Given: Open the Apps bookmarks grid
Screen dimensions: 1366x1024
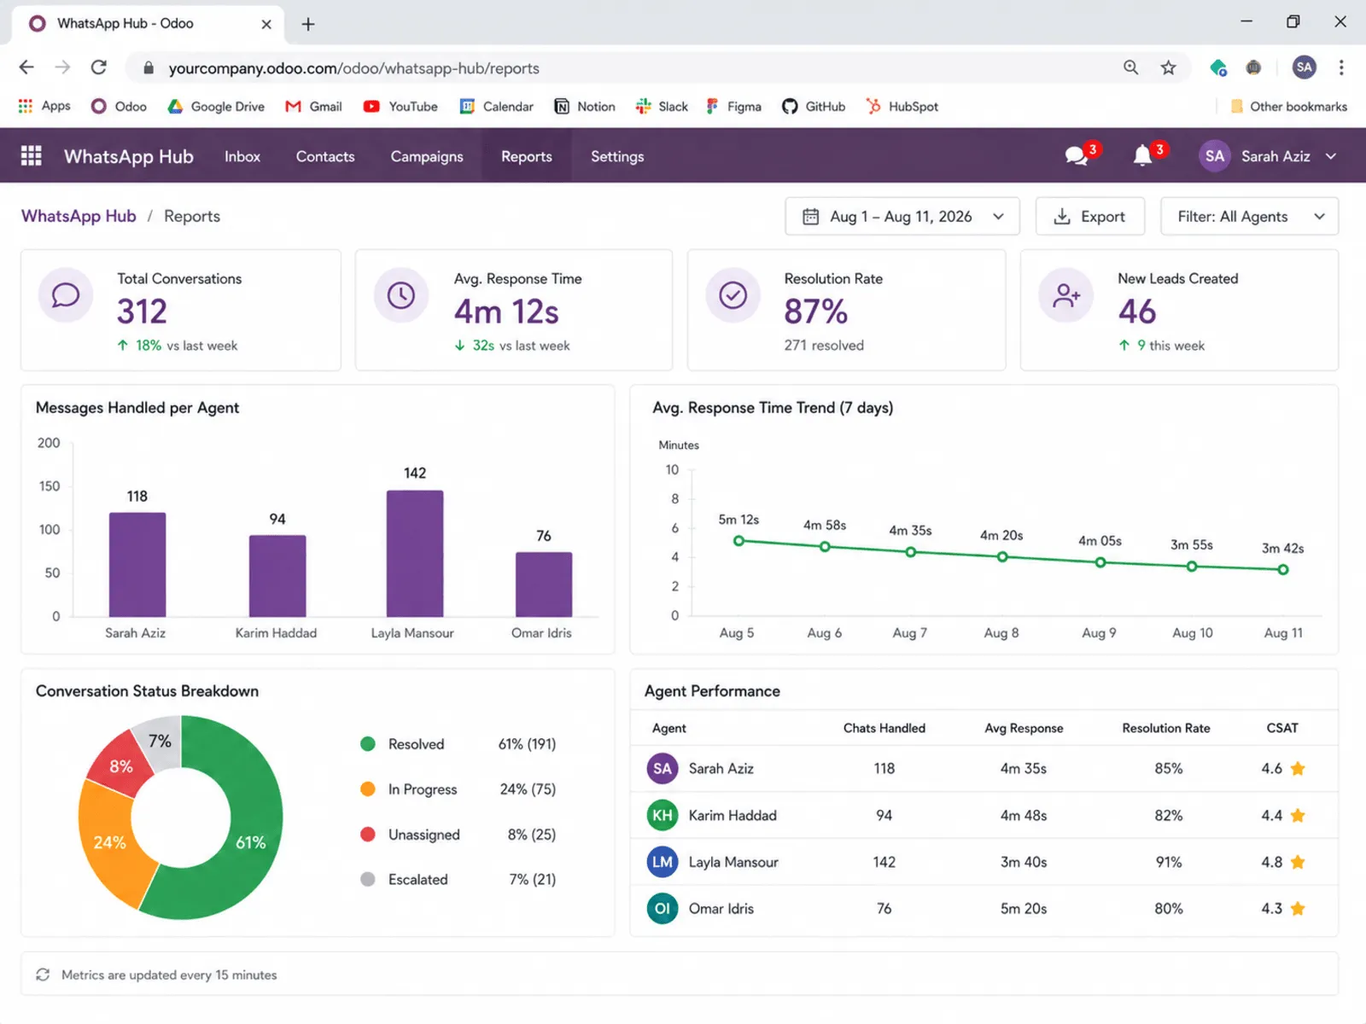Looking at the screenshot, I should pyautogui.click(x=44, y=106).
